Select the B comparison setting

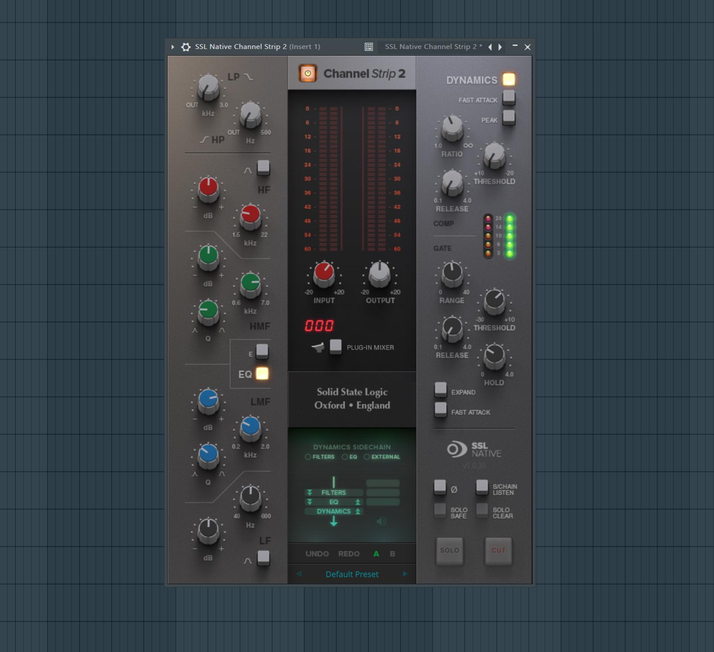point(392,554)
